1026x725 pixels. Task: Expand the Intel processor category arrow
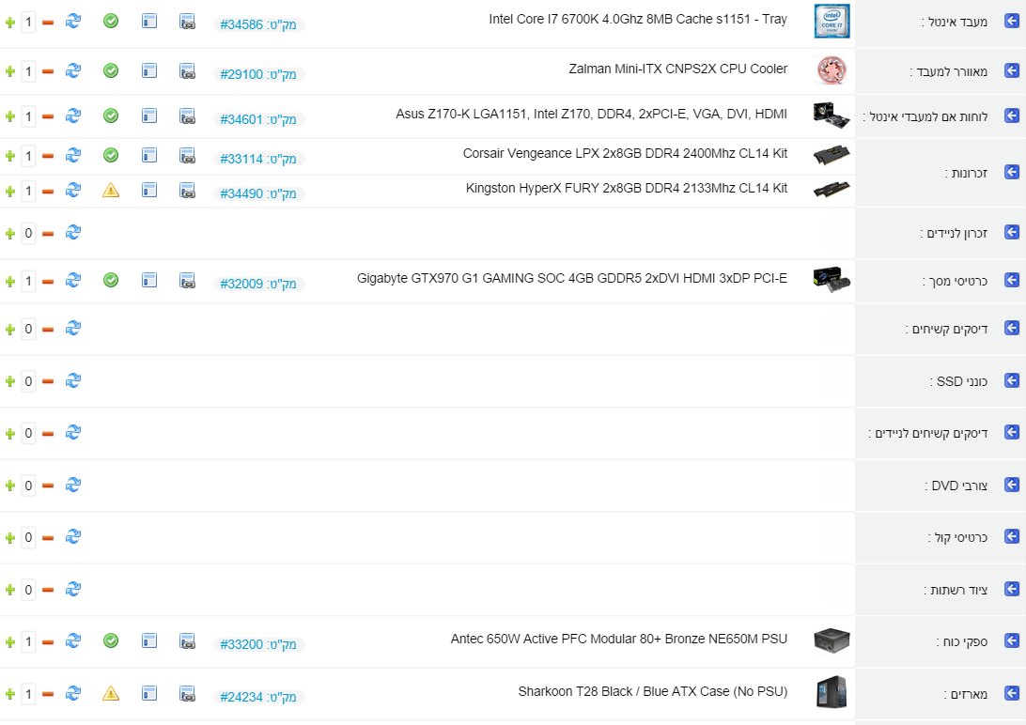coord(1012,20)
